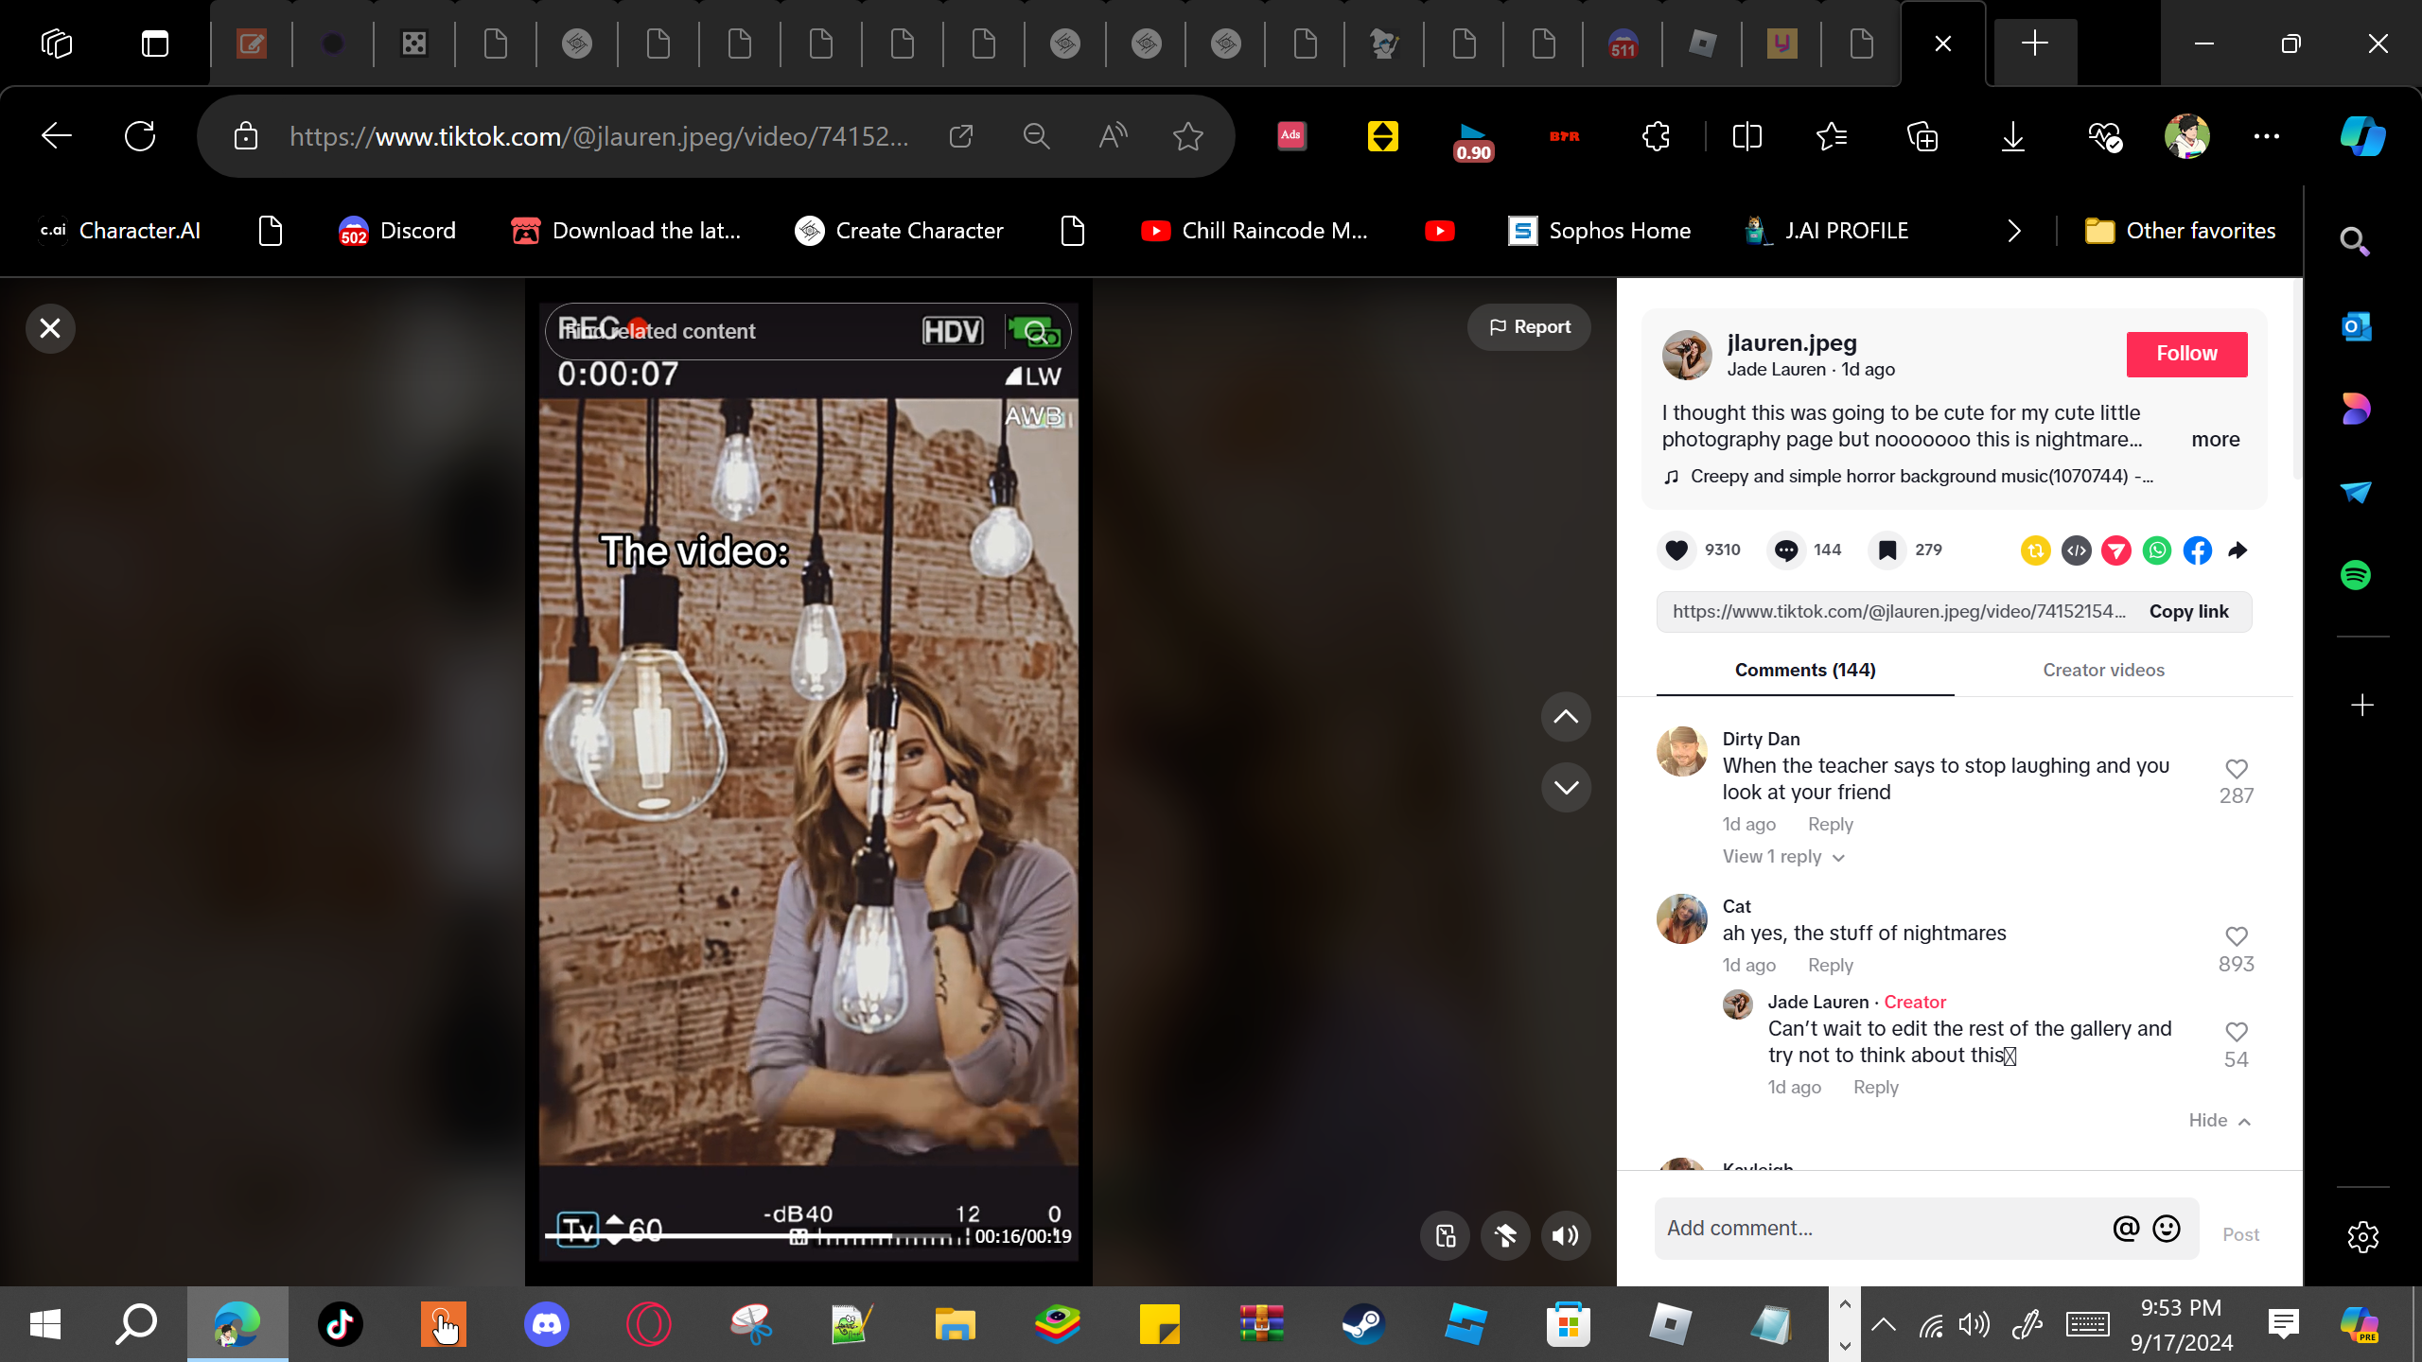2422x1362 pixels.
Task: Click the embed code icon
Action: 2076,550
